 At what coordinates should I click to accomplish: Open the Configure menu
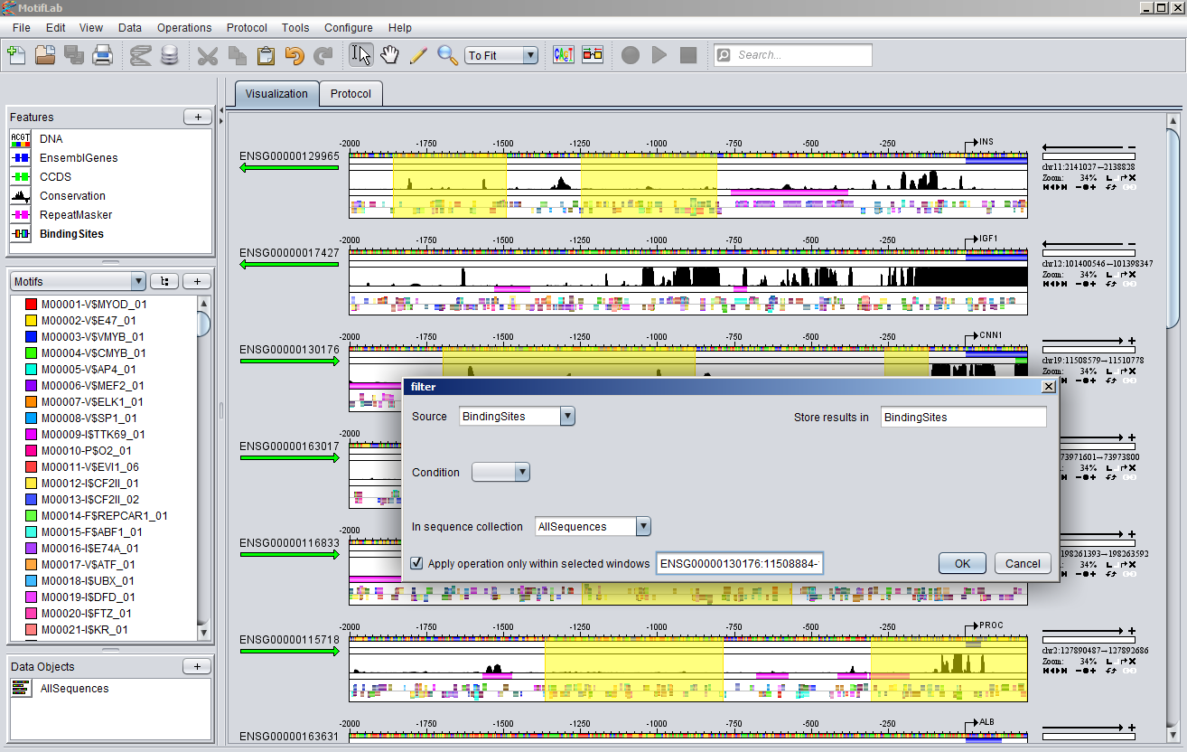coord(349,28)
